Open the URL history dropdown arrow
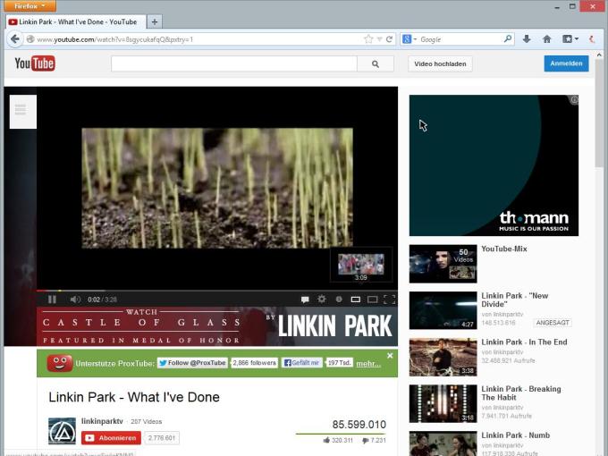This screenshot has height=456, width=608. pyautogui.click(x=380, y=39)
